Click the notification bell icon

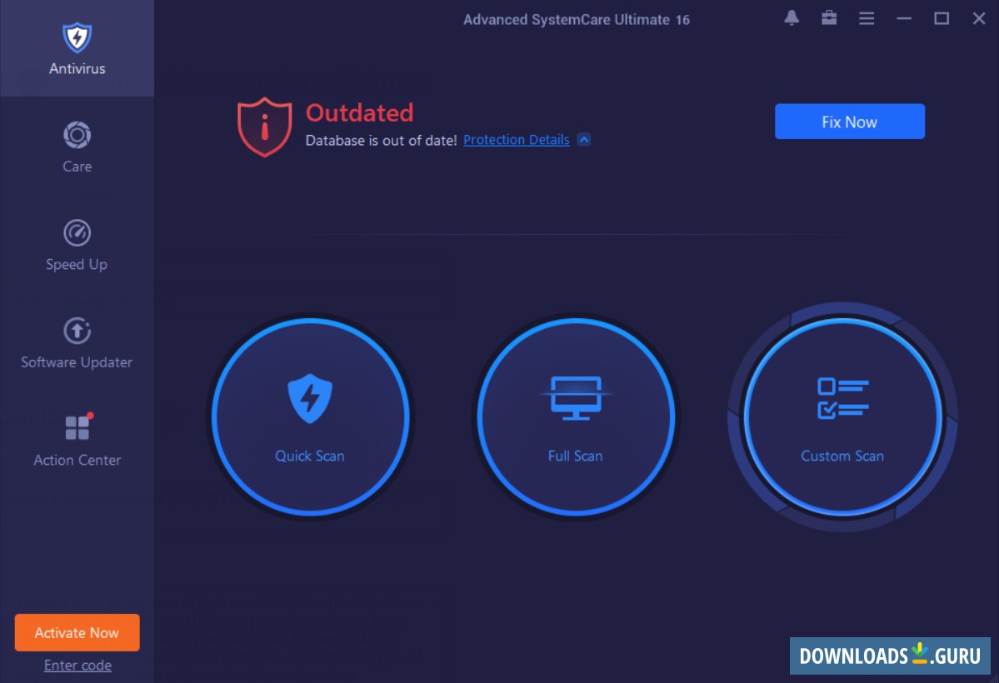pos(791,18)
